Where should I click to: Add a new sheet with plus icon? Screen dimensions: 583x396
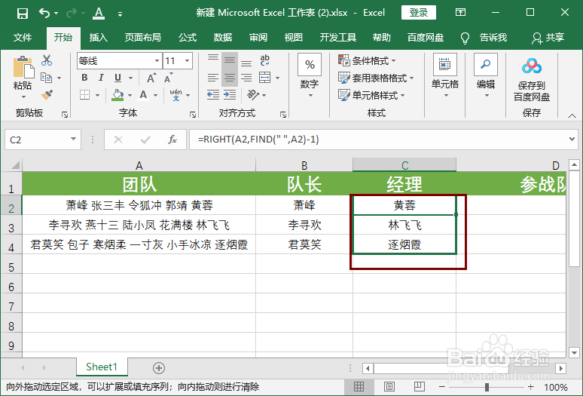159,368
